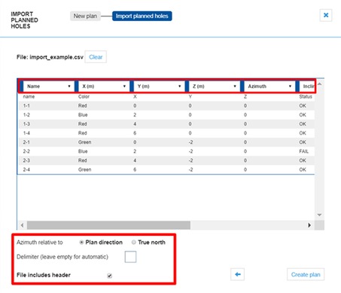
Task: Toggle File includes header checkbox
Action: (x=109, y=276)
